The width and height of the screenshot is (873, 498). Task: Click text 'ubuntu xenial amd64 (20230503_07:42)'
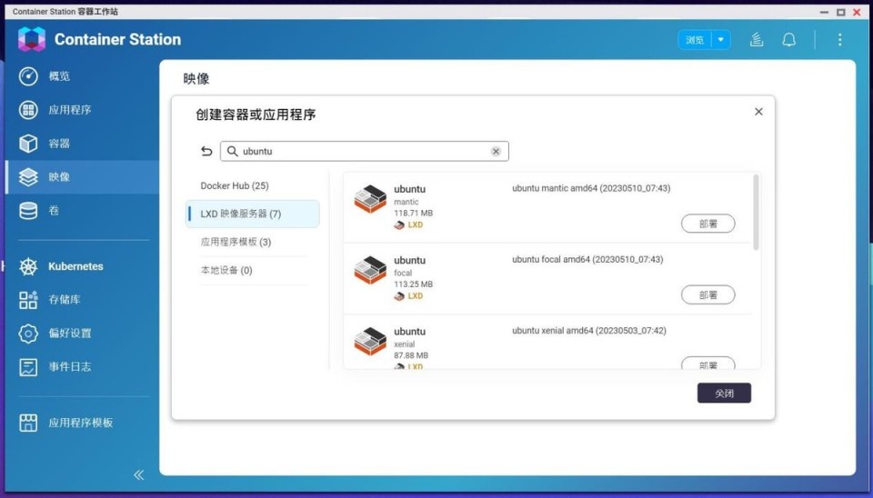pos(589,331)
